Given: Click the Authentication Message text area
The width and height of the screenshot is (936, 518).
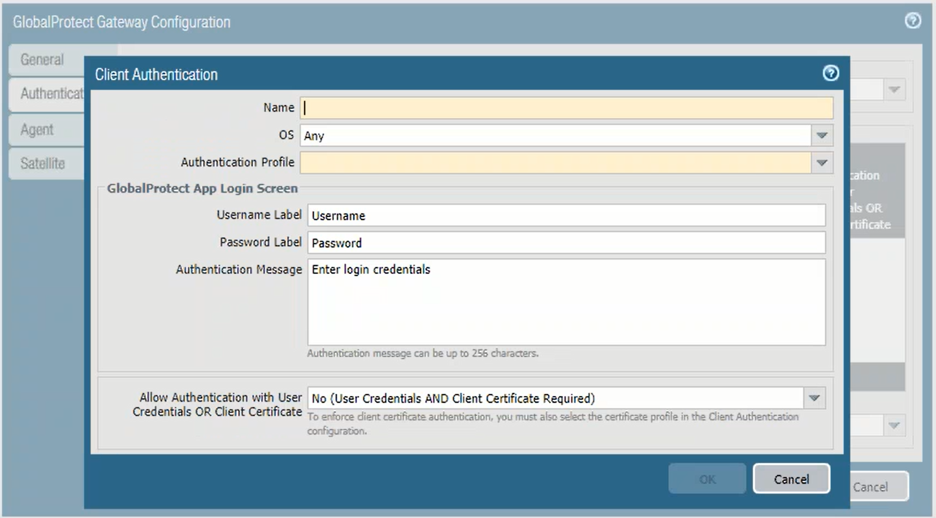Looking at the screenshot, I should tap(566, 302).
